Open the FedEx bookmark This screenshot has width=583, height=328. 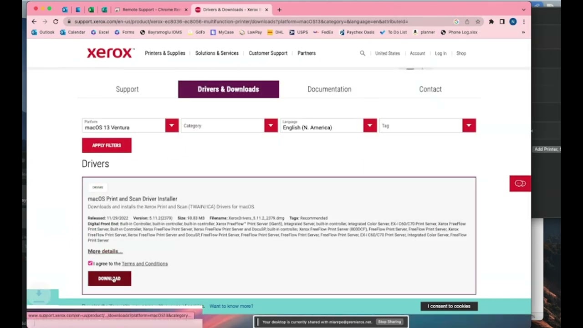coord(323,32)
